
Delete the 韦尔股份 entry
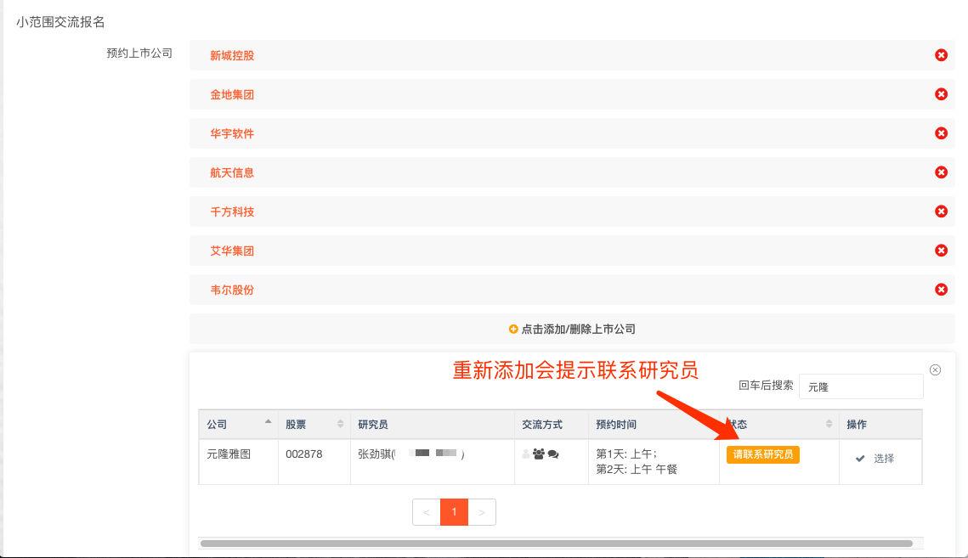click(941, 290)
